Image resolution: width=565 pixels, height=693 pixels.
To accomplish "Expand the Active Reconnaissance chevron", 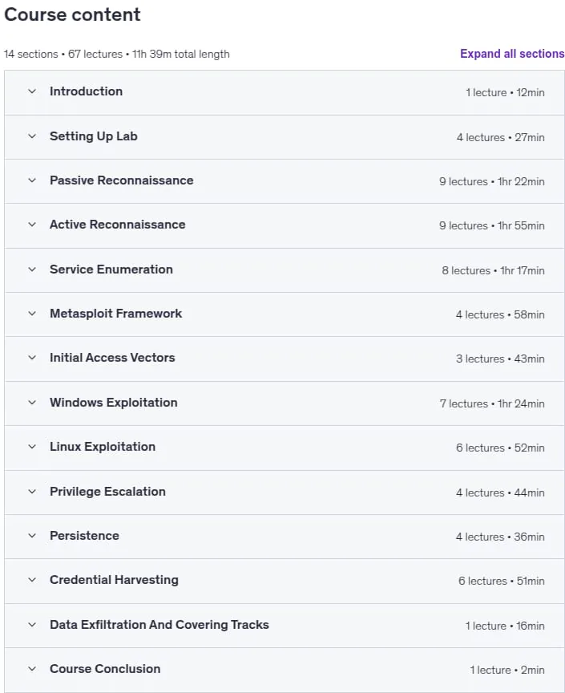I will click(x=32, y=225).
